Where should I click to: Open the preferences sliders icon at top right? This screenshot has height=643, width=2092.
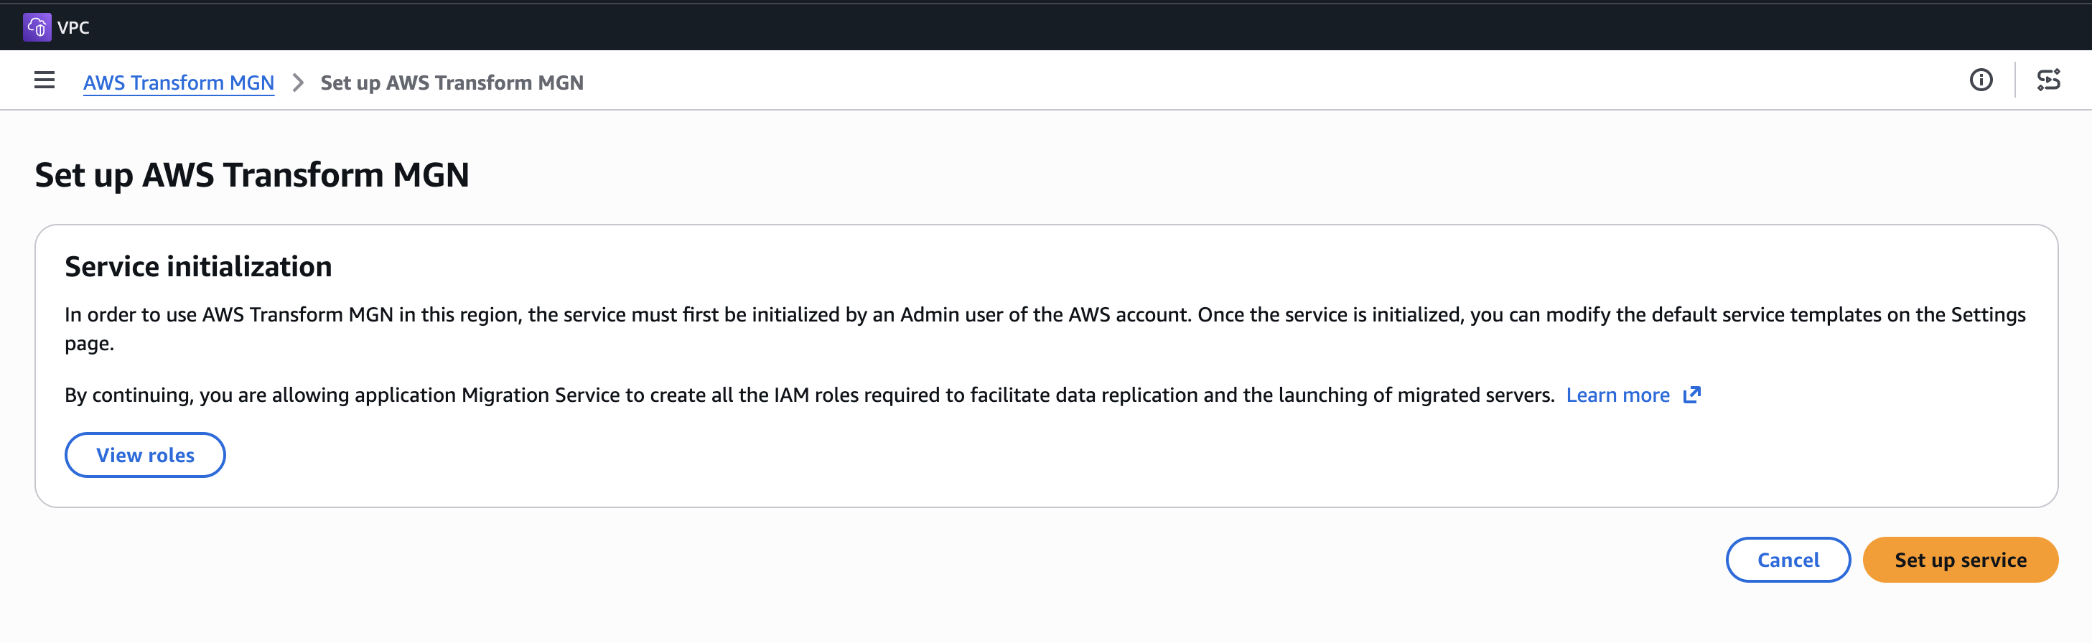tap(2048, 80)
